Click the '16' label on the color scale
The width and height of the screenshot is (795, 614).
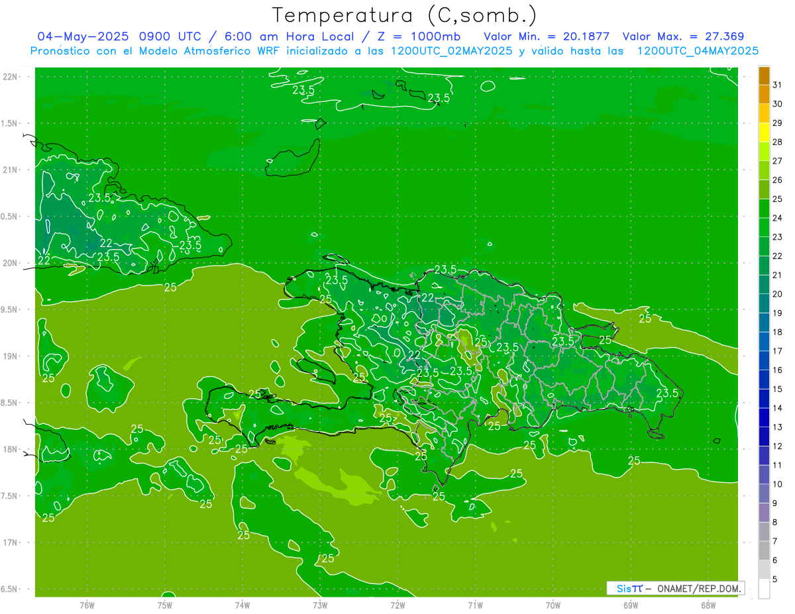click(778, 370)
